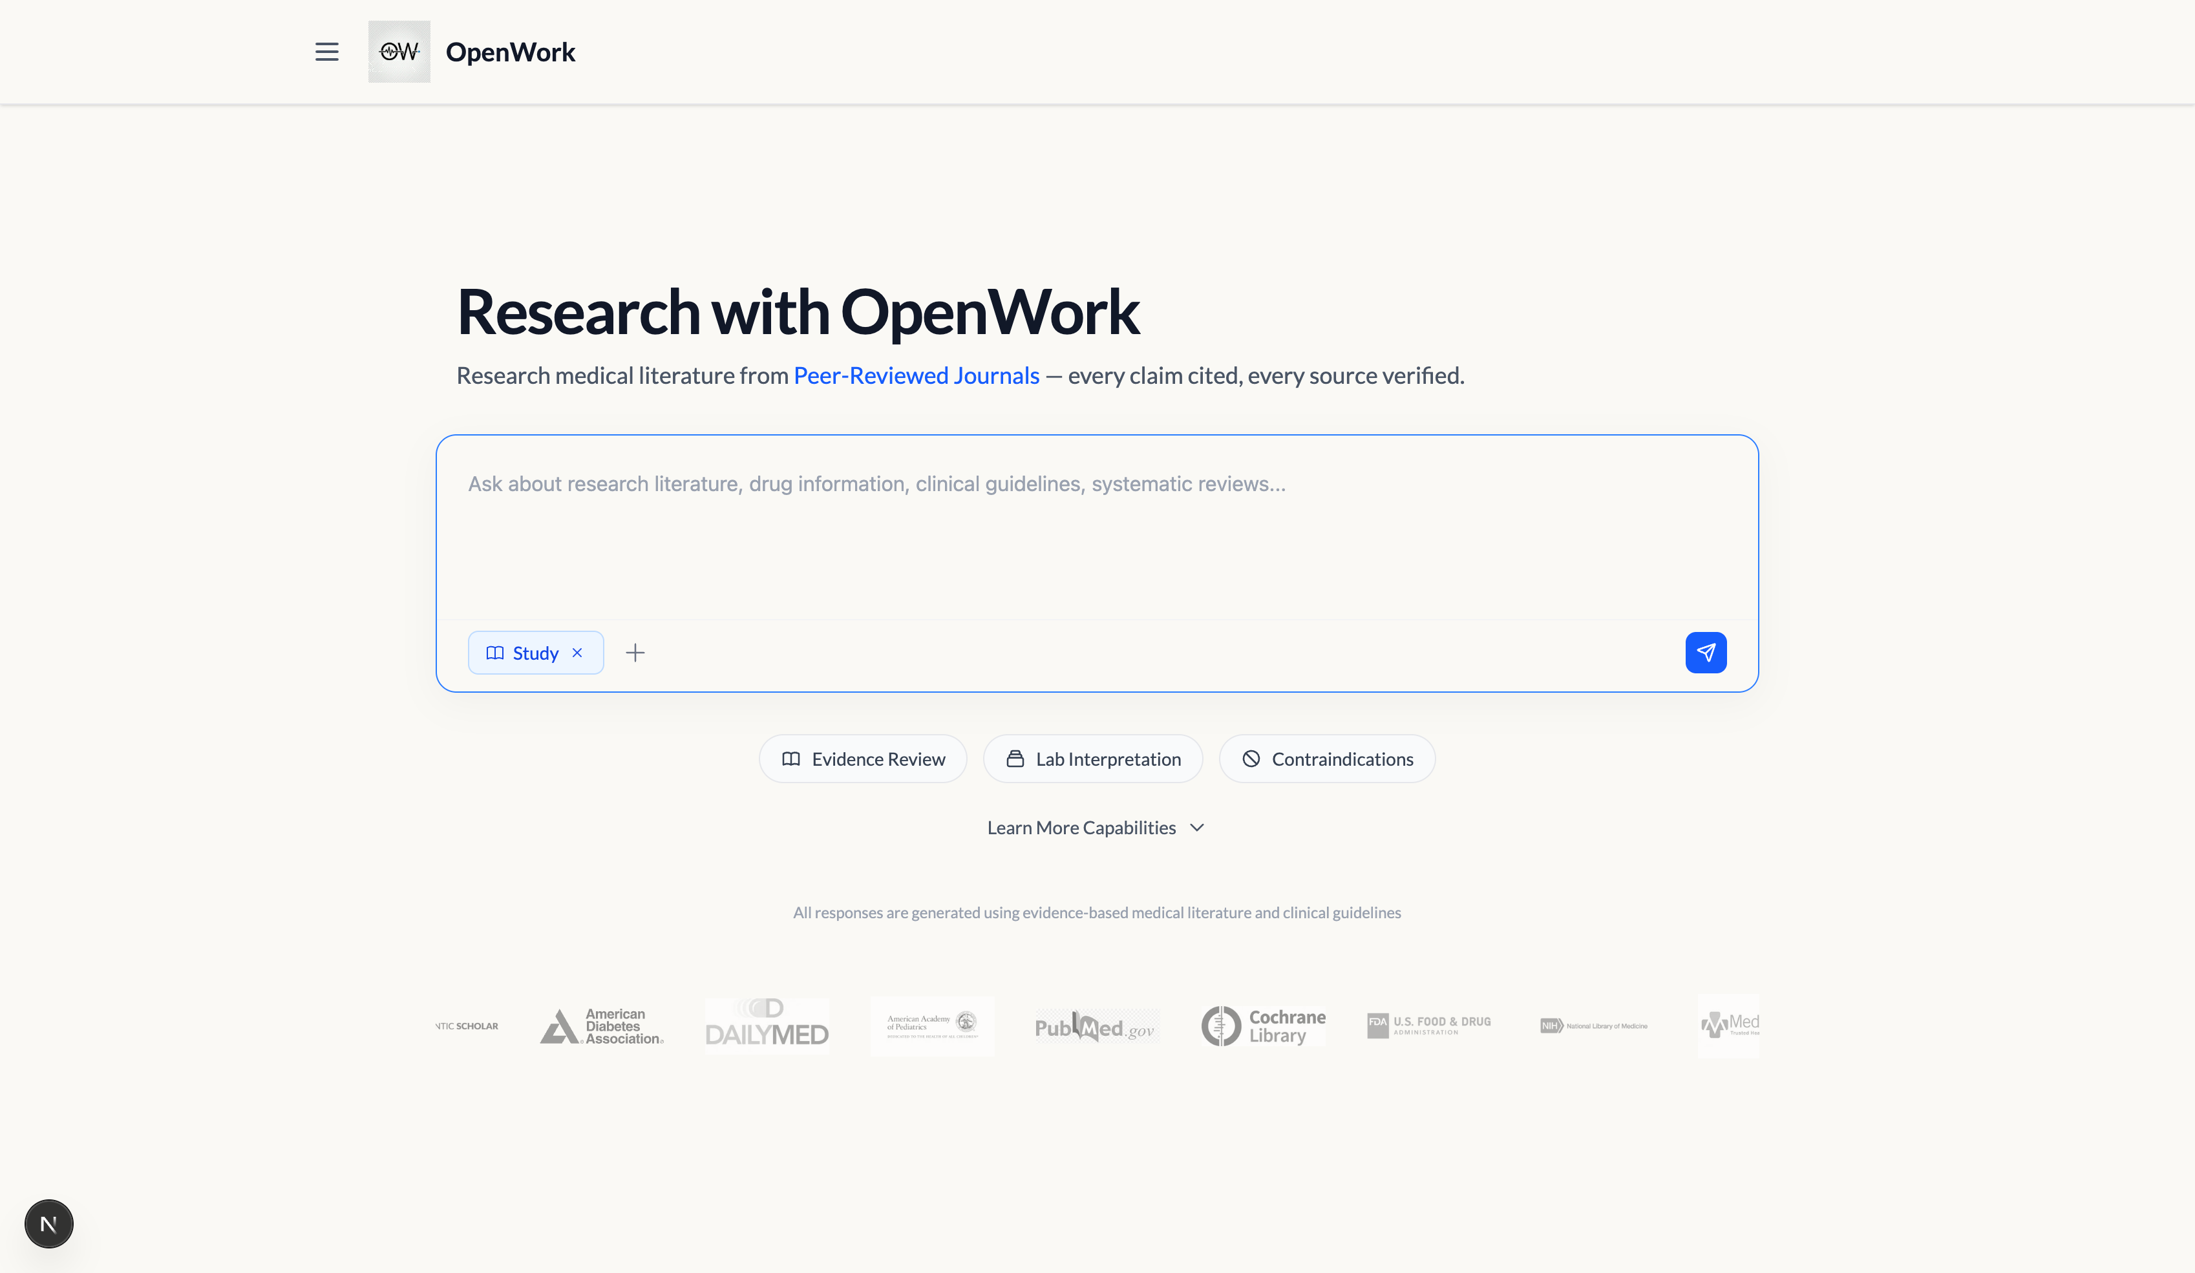Focus the research question text field
Viewport: 2195px width, 1273px height.
click(1096, 531)
